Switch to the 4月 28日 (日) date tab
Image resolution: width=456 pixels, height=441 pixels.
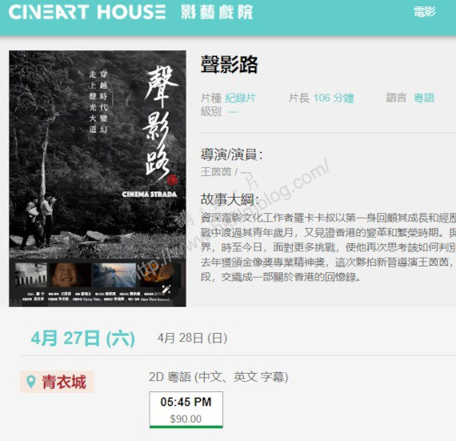coord(192,339)
